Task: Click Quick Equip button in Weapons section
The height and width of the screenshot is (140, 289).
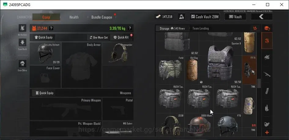Action: click(x=44, y=93)
